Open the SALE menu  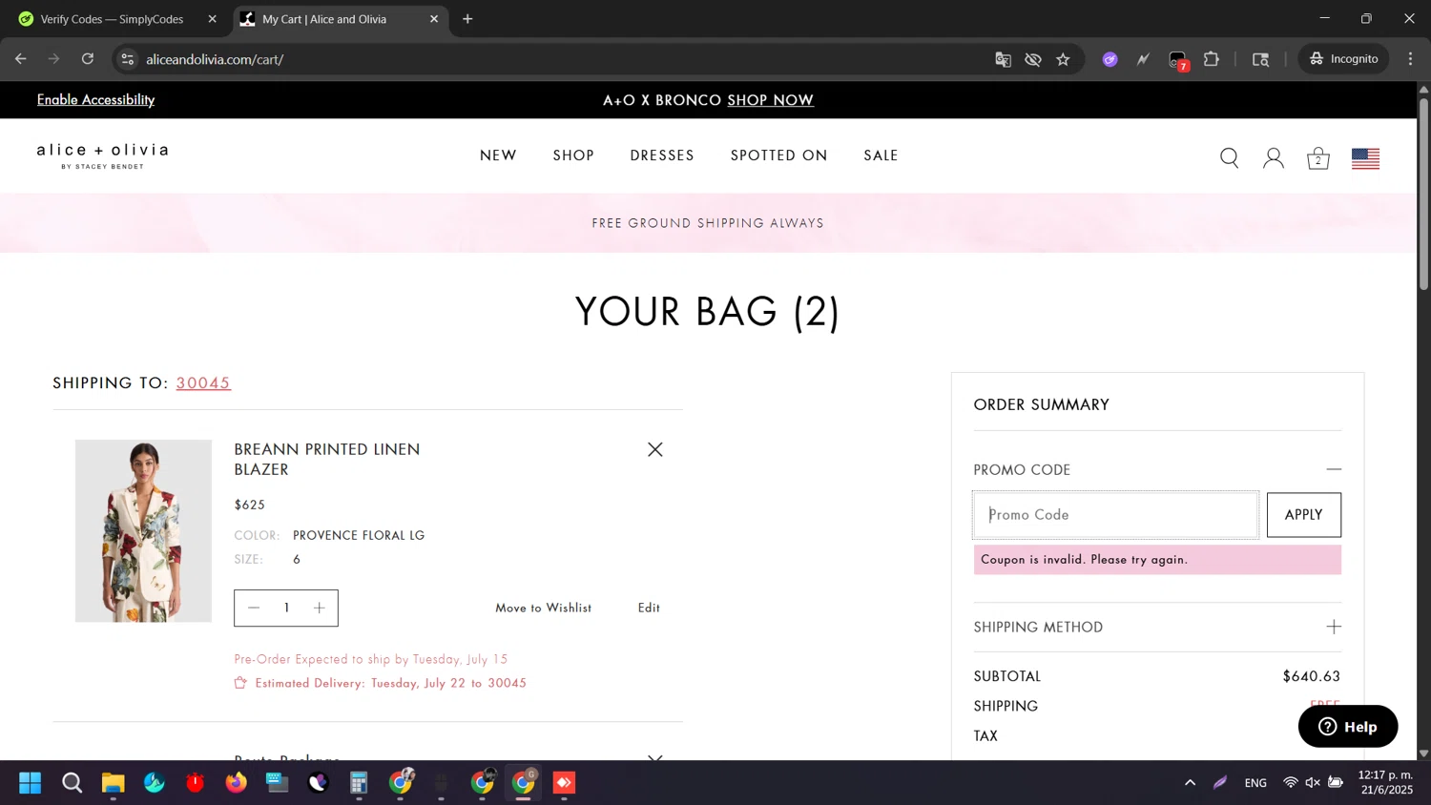(x=881, y=155)
